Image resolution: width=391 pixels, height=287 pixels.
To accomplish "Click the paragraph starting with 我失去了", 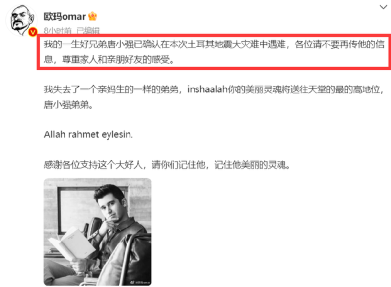I will pos(214,97).
